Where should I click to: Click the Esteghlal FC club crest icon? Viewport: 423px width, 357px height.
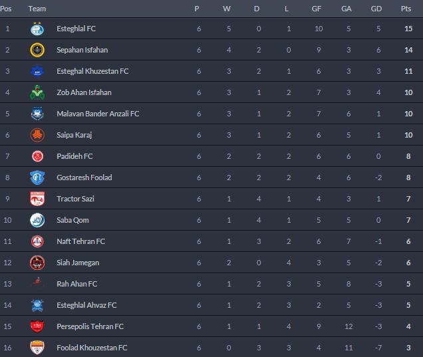pyautogui.click(x=37, y=29)
